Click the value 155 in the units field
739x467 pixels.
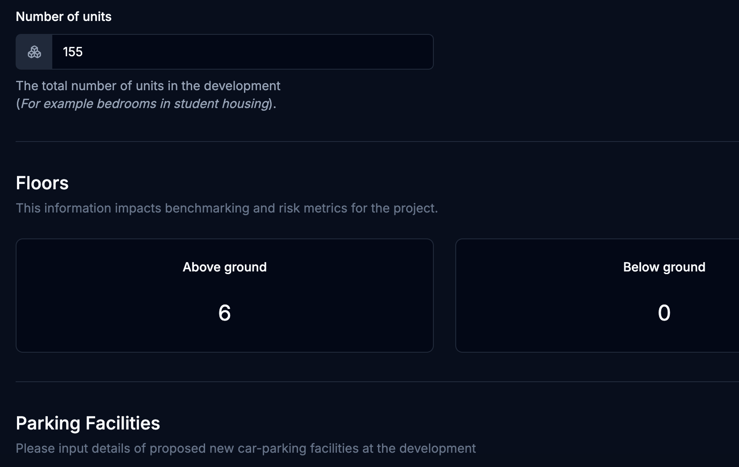click(73, 52)
